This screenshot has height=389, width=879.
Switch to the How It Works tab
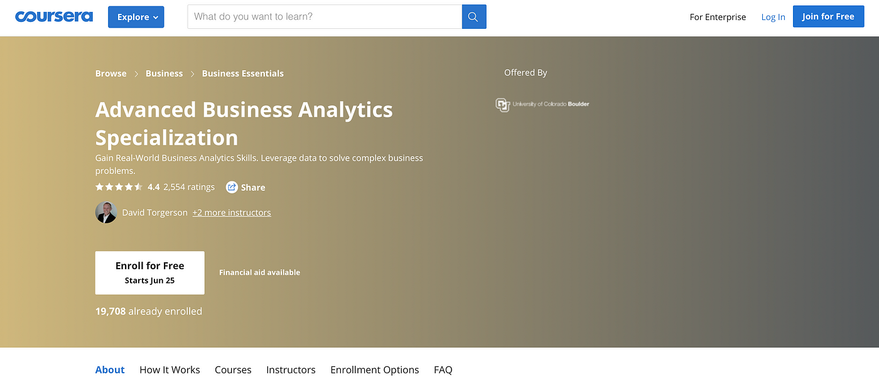point(170,370)
